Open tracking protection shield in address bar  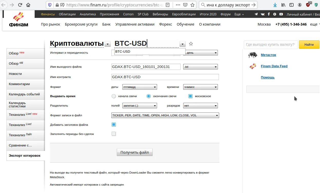tap(50, 5)
